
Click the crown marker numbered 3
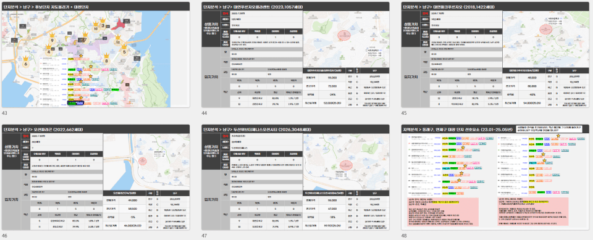click(x=103, y=24)
